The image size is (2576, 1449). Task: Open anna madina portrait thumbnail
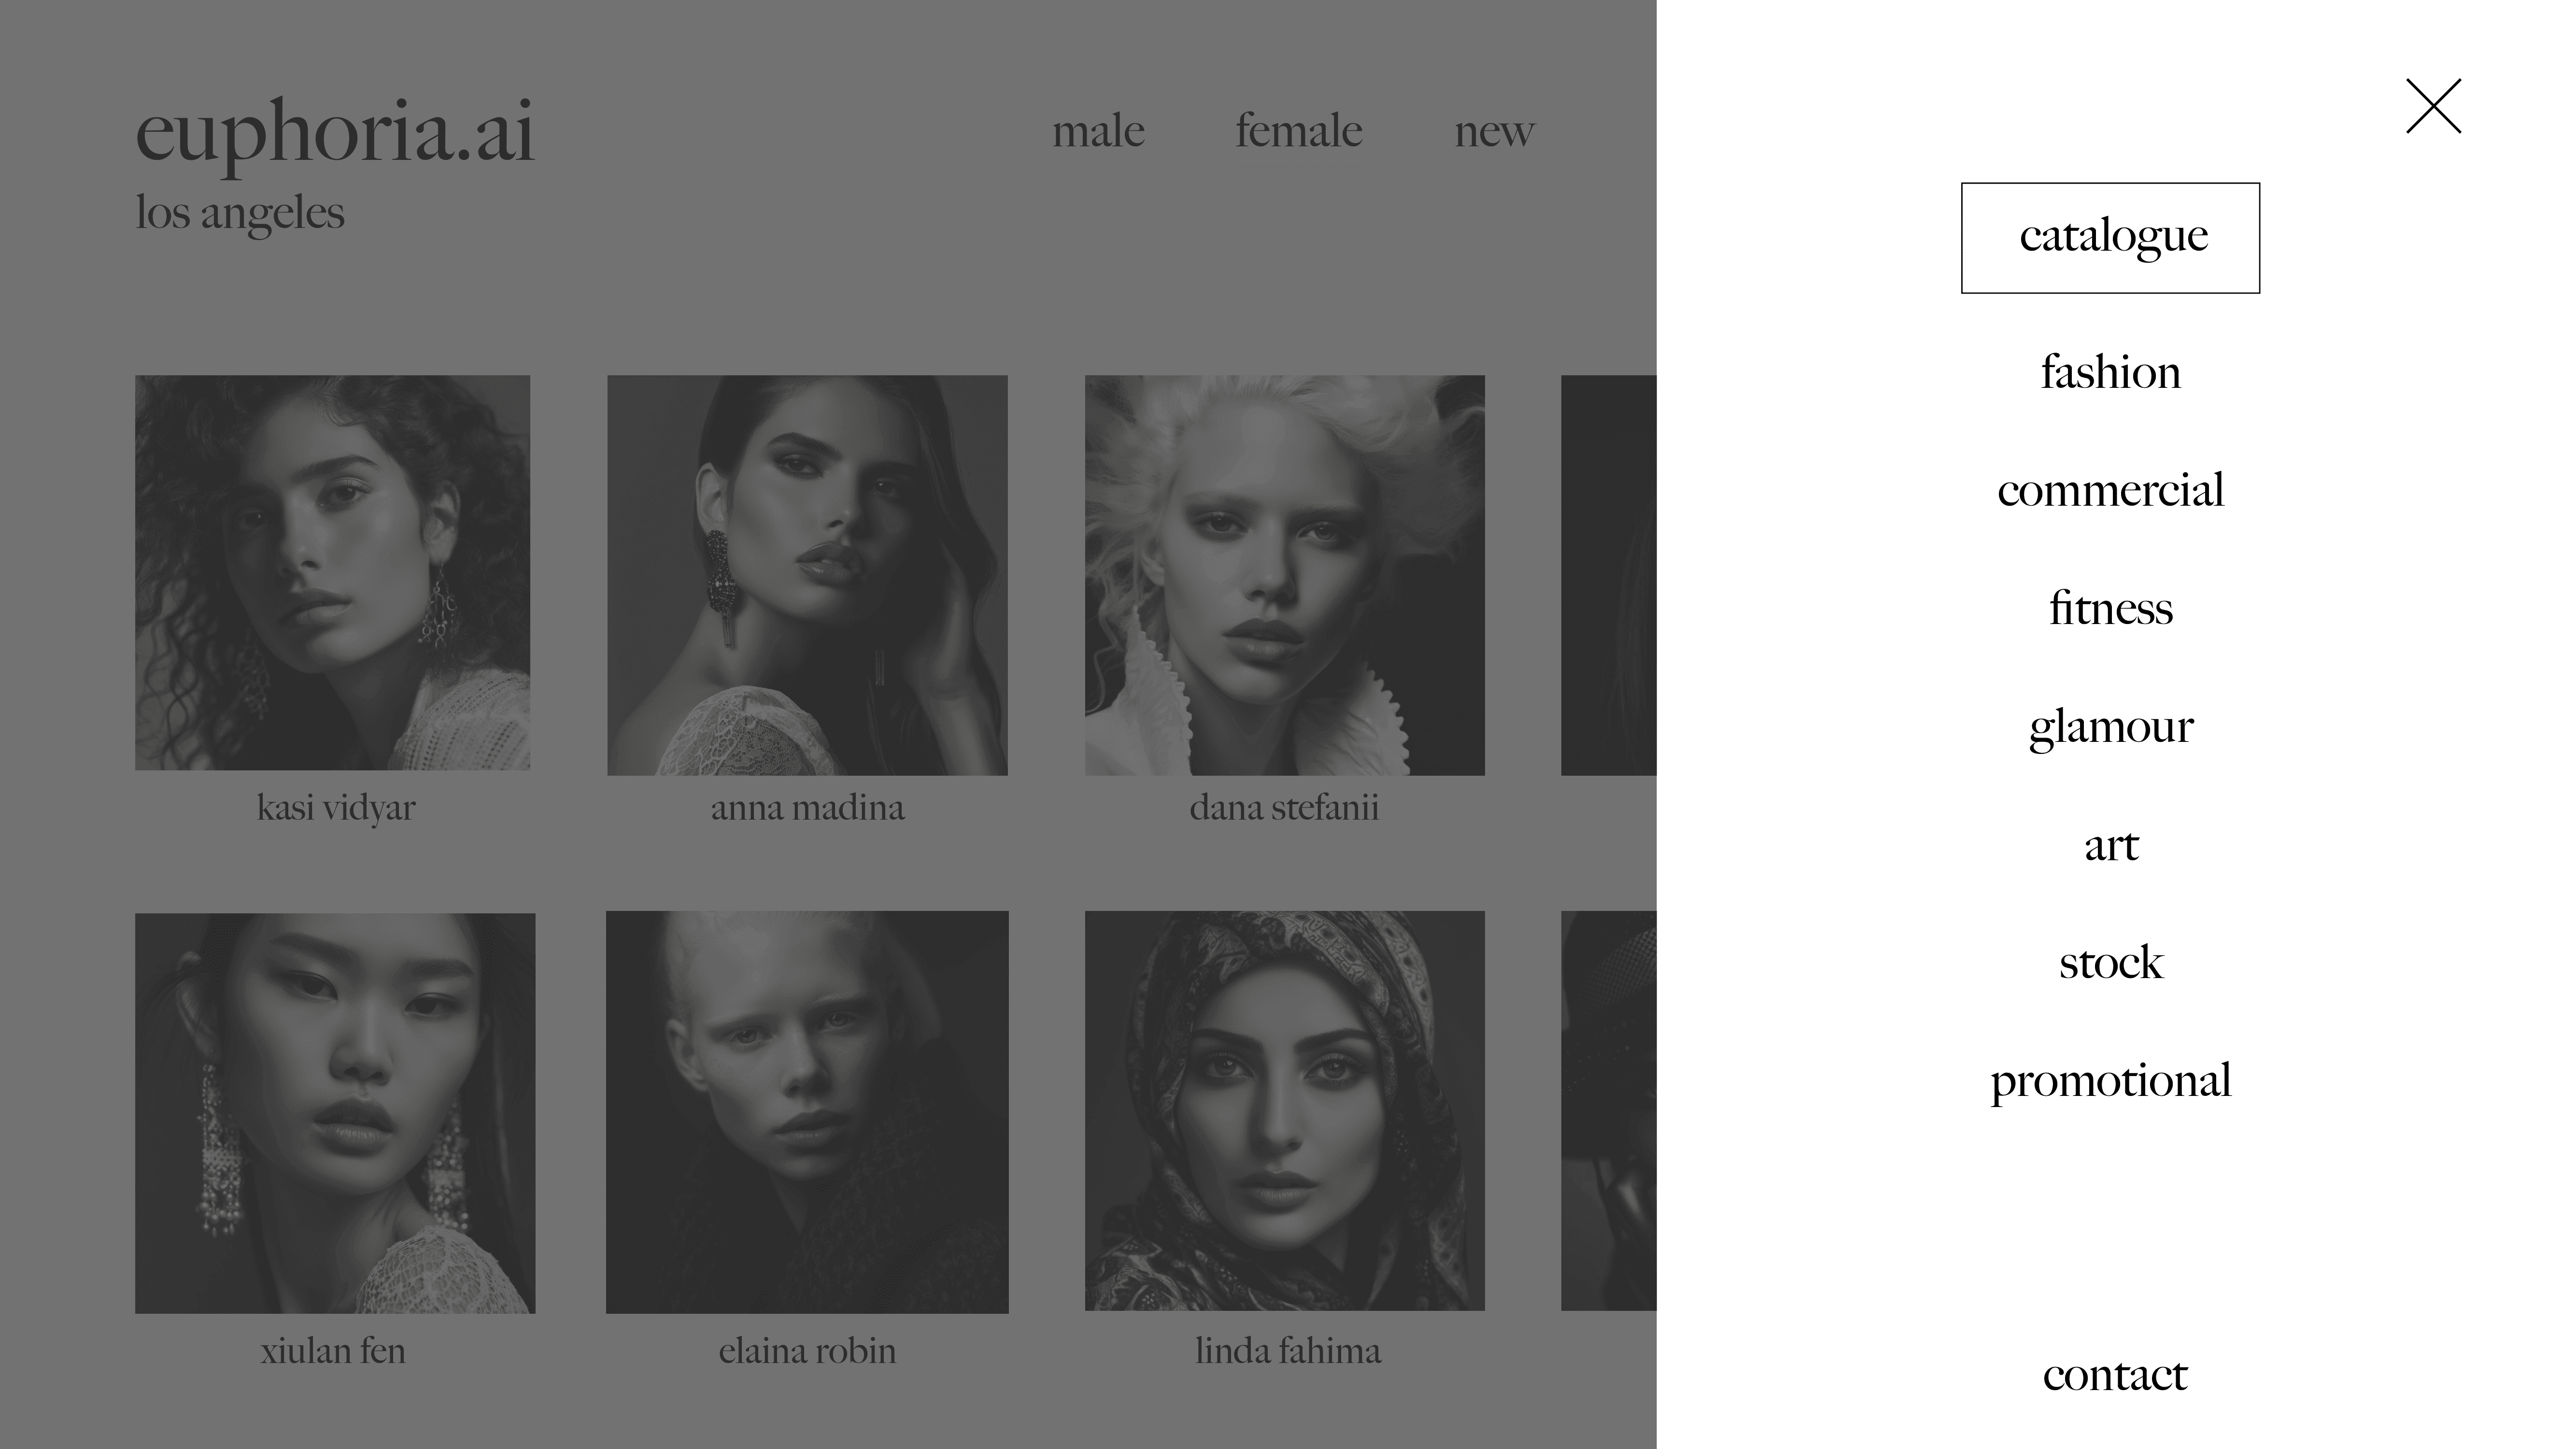[x=807, y=575]
